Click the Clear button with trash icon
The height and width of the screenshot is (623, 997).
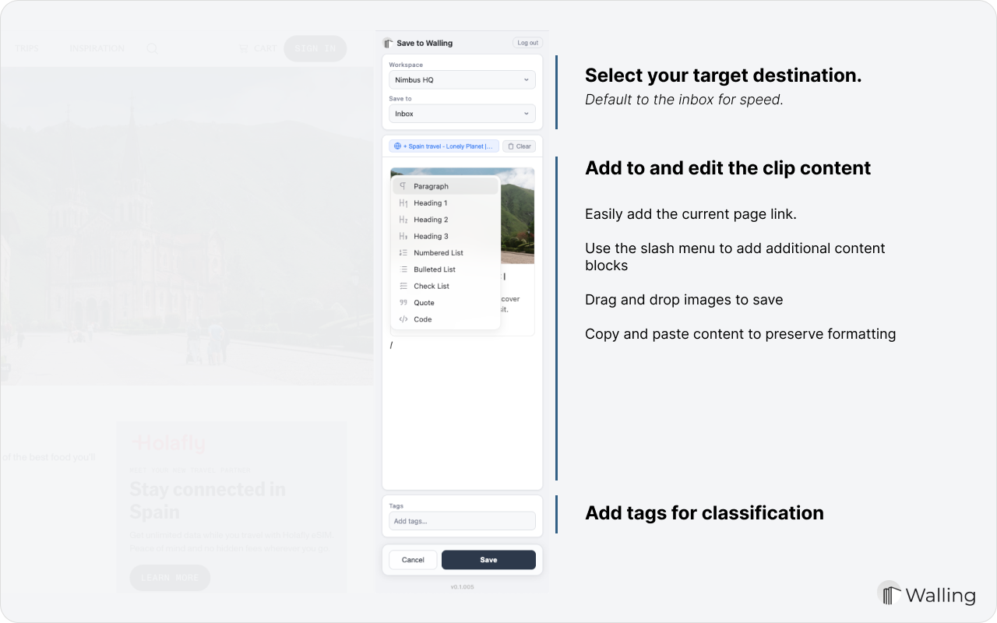pyautogui.click(x=519, y=146)
